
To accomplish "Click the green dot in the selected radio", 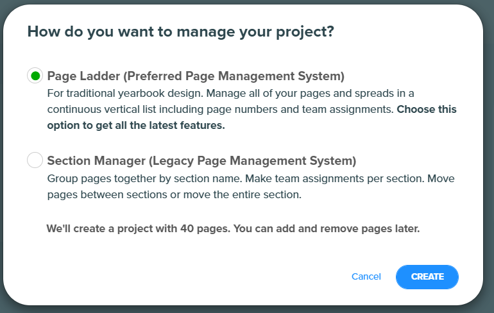I will pos(35,76).
